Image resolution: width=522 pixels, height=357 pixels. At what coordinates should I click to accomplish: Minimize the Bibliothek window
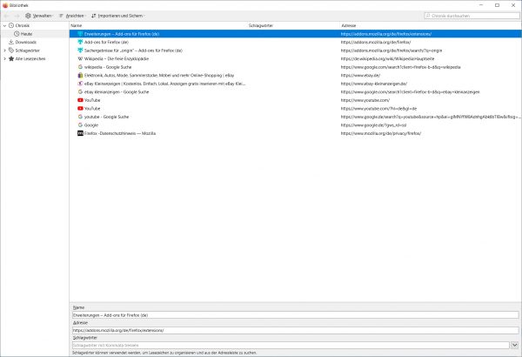481,5
